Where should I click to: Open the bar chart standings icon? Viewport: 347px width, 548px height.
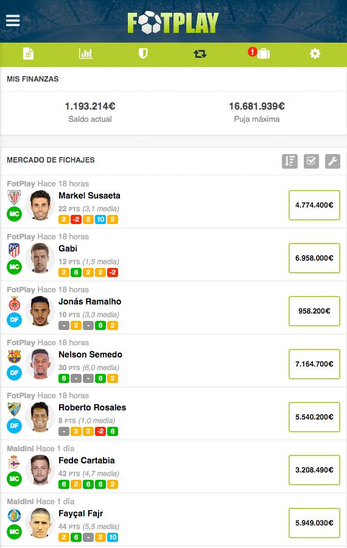coord(86,54)
